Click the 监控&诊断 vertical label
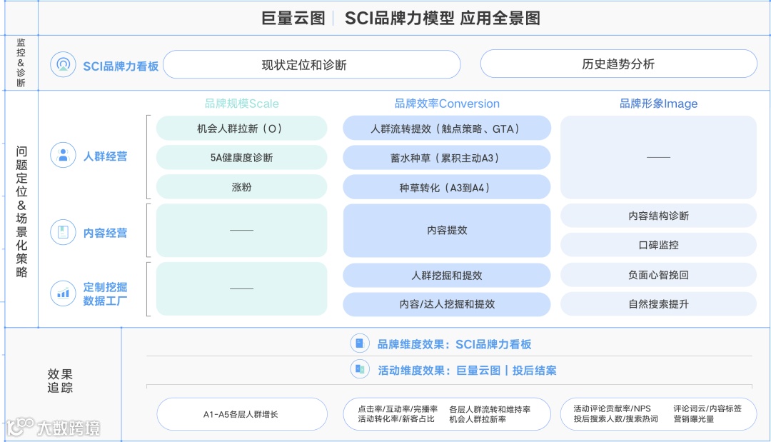 tap(21, 62)
